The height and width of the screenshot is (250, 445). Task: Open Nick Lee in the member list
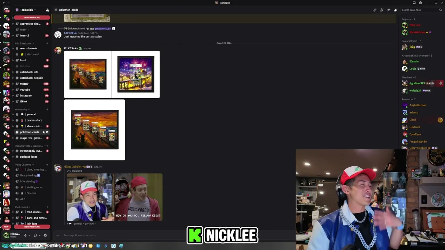415,25
